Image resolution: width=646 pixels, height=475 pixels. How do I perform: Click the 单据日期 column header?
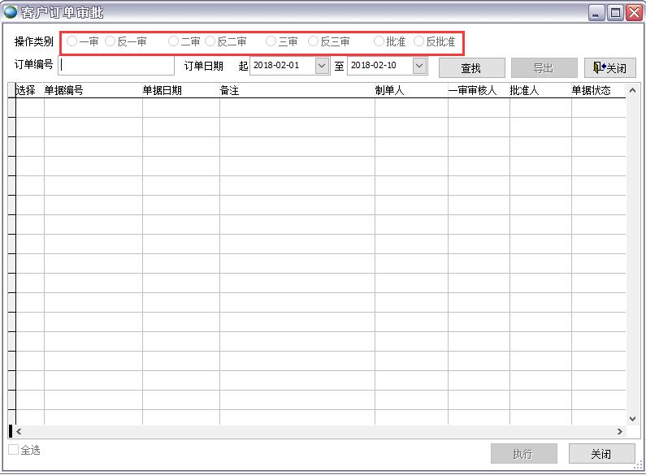(180, 91)
